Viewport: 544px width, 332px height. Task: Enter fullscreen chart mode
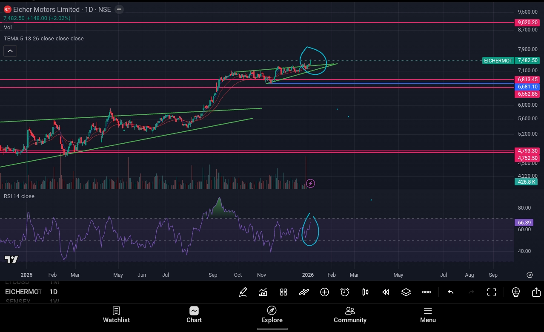pos(492,292)
